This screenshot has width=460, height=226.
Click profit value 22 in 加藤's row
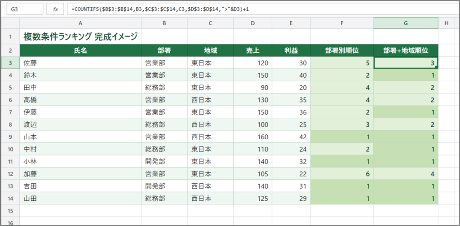click(x=291, y=174)
